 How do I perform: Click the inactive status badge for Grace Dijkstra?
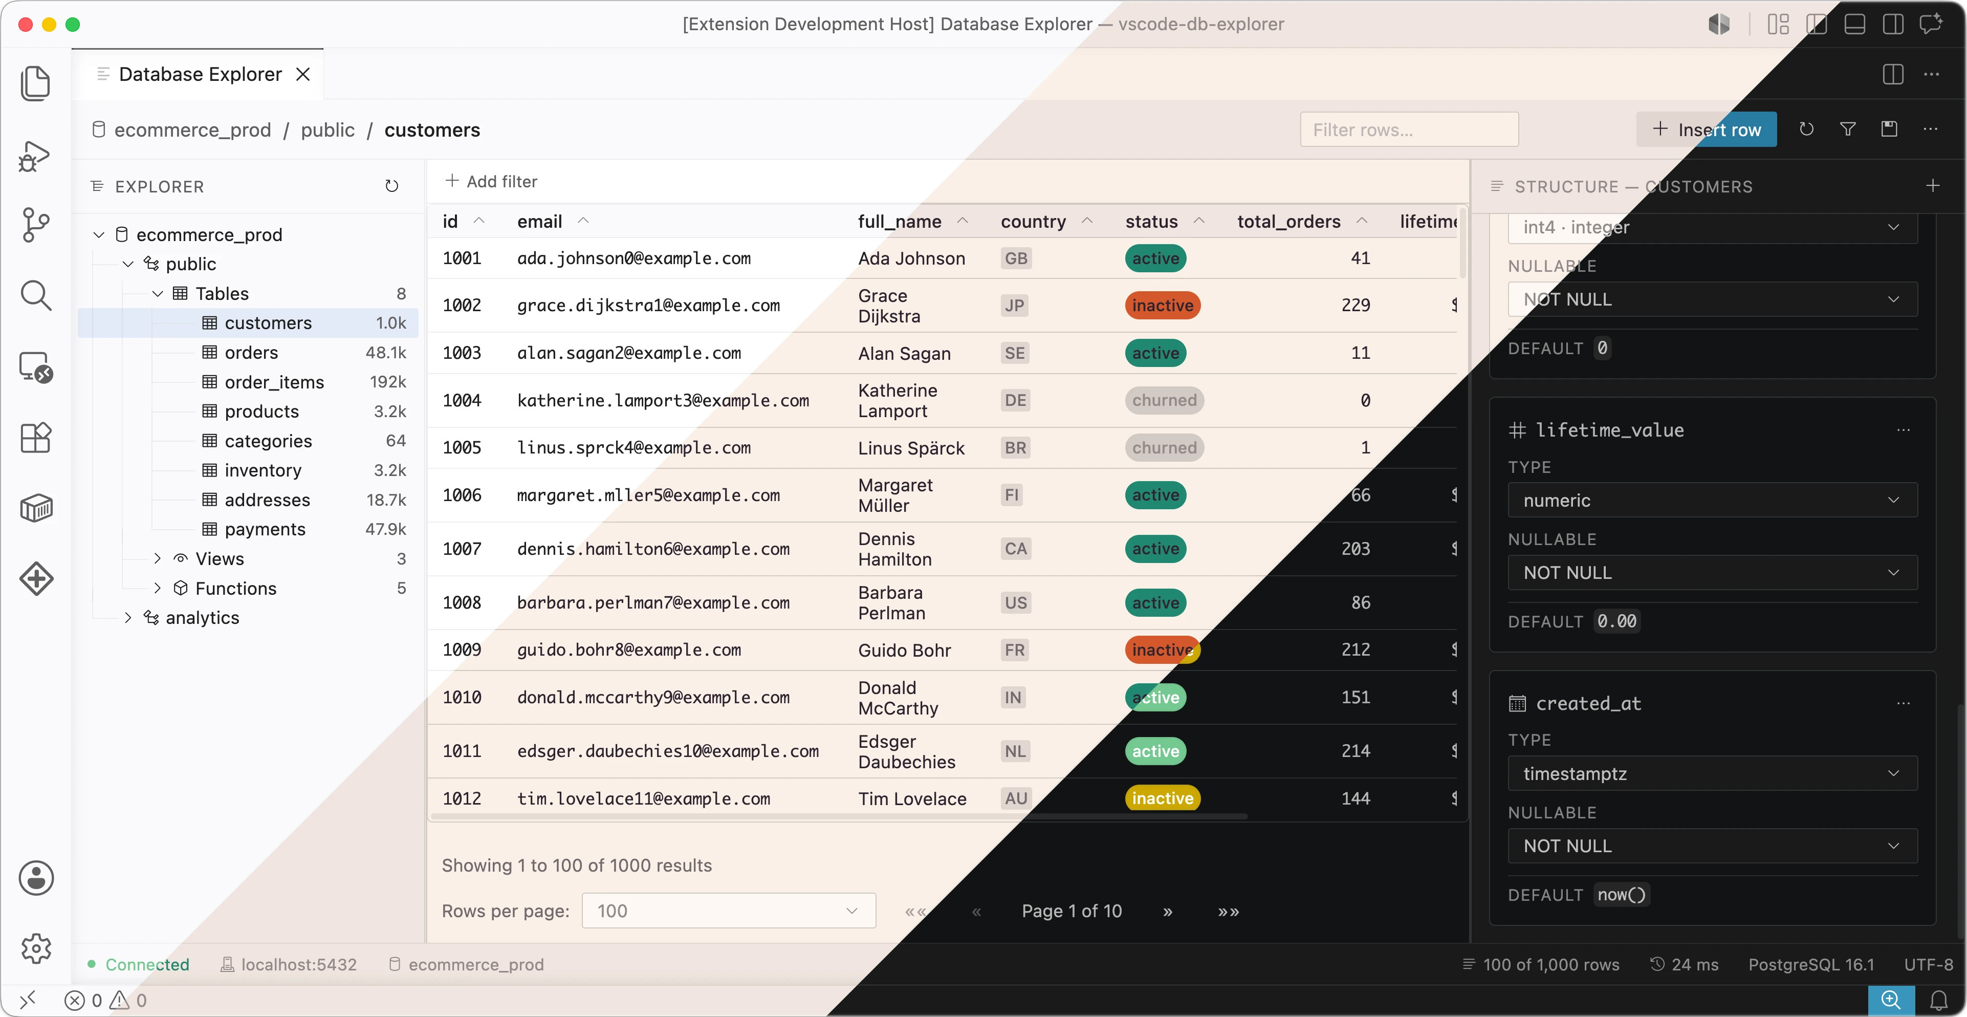(1162, 306)
